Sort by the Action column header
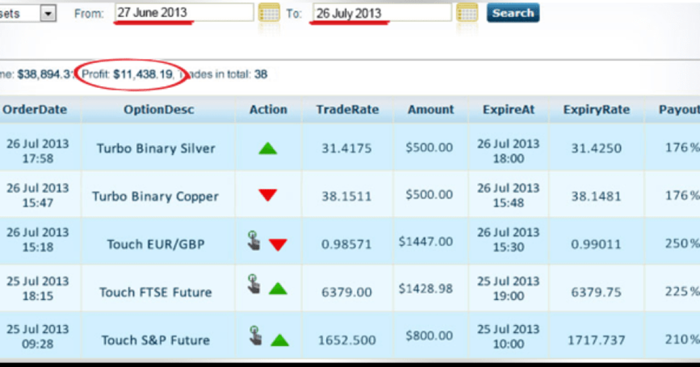The height and width of the screenshot is (367, 700). (268, 110)
